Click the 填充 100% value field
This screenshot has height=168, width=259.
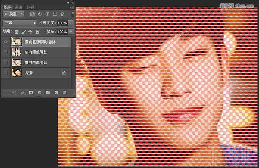pyautogui.click(x=63, y=31)
